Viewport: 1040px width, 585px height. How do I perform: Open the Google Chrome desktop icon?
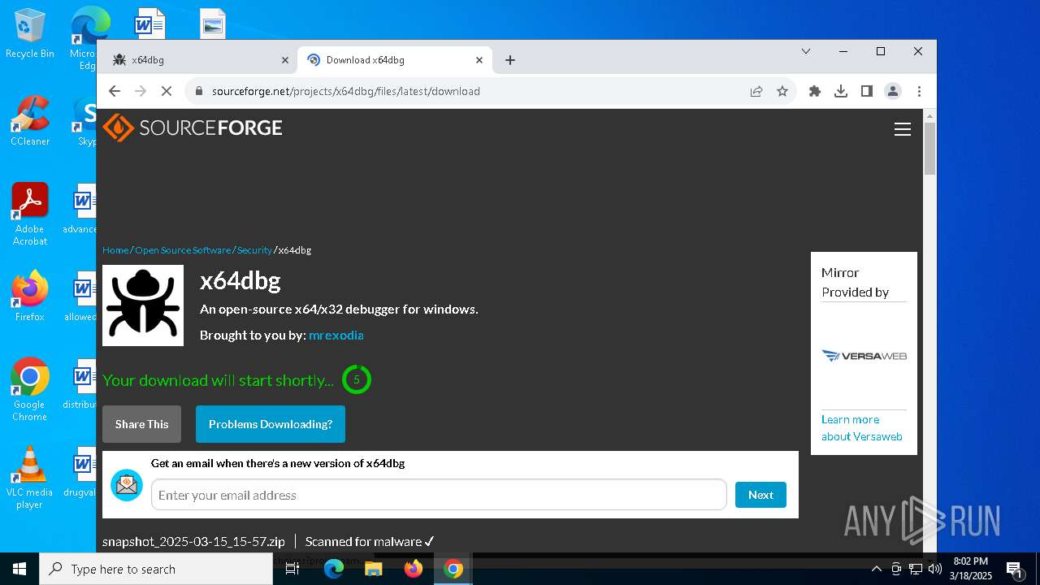[30, 389]
